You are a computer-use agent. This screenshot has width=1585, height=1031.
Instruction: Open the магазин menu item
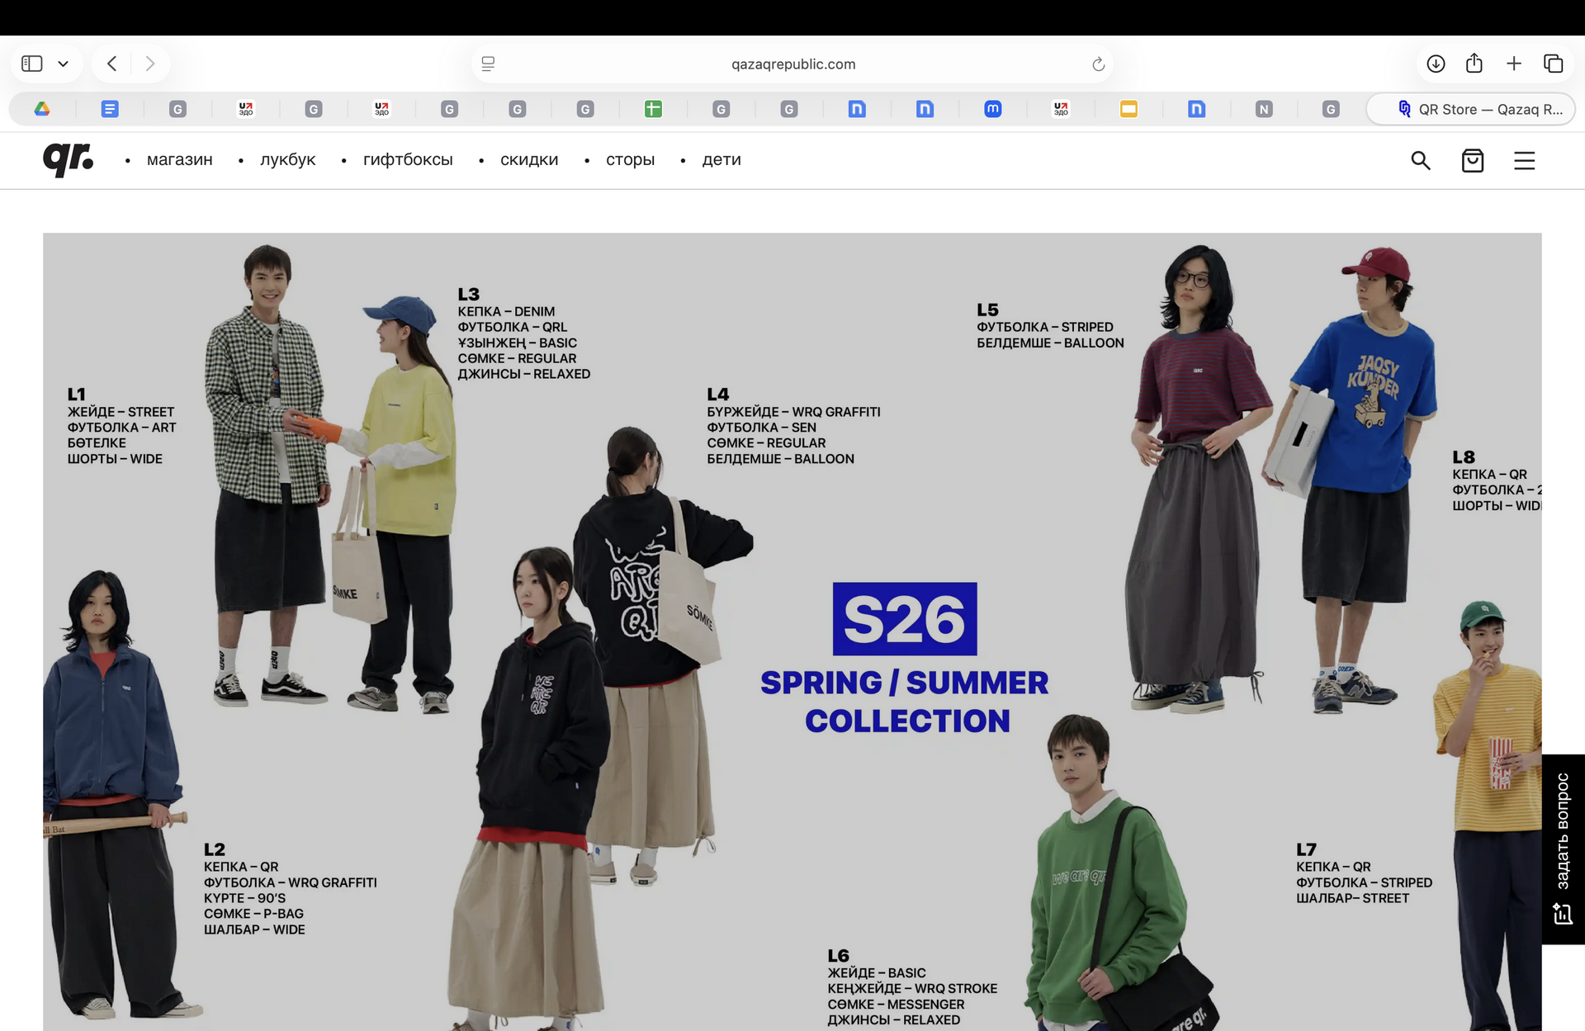179,159
